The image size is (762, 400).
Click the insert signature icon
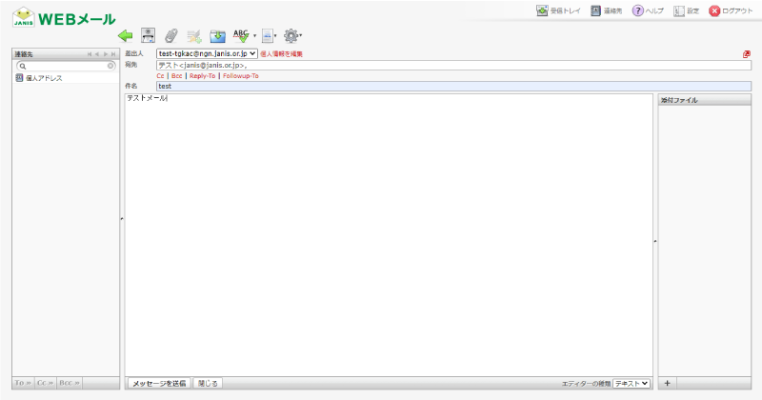(194, 36)
